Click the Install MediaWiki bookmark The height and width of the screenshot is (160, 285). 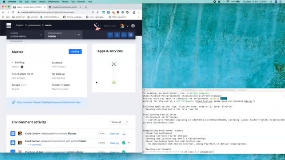coord(50,17)
